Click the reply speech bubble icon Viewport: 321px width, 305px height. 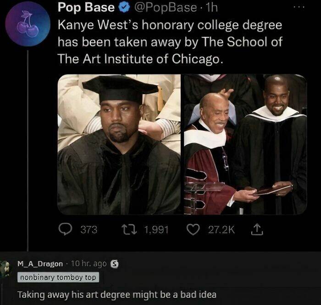[x=64, y=229]
